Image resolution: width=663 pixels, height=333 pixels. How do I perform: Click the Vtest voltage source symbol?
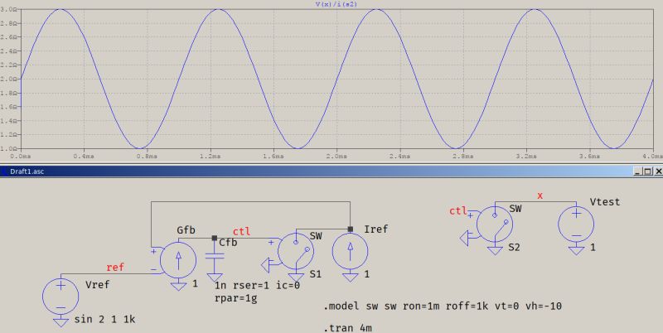(576, 224)
